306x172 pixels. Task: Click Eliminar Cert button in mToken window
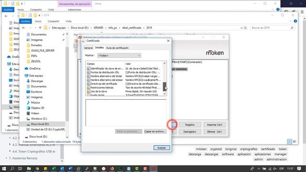pyautogui.click(x=214, y=132)
